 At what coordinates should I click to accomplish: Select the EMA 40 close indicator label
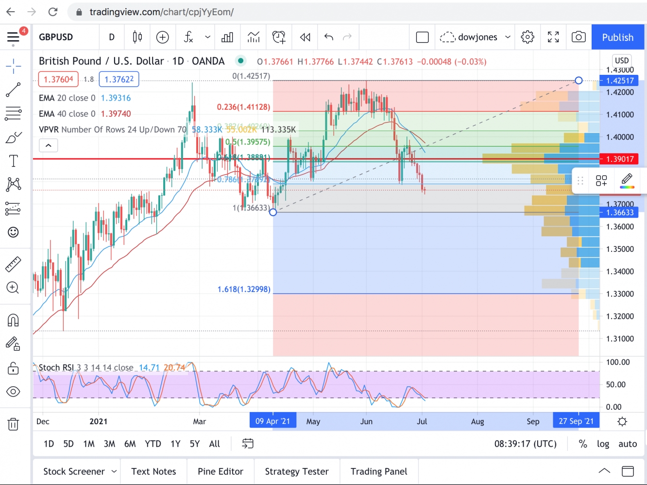click(67, 114)
